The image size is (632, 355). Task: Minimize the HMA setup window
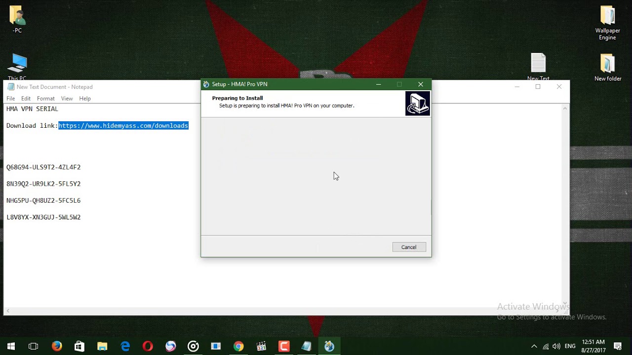pyautogui.click(x=378, y=84)
